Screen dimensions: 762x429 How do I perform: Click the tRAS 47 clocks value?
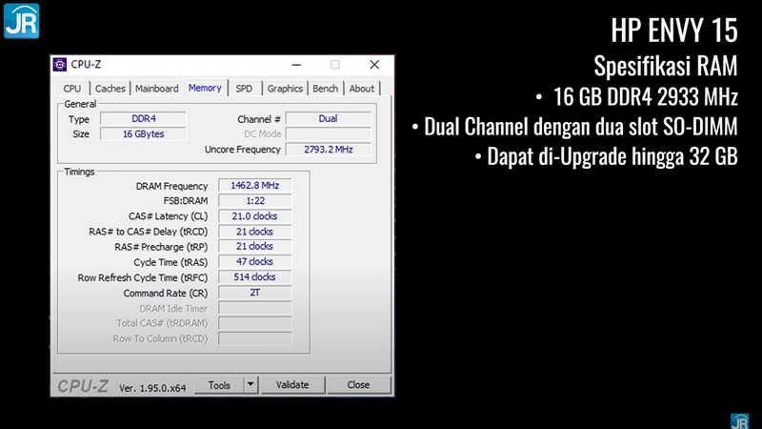click(x=254, y=261)
